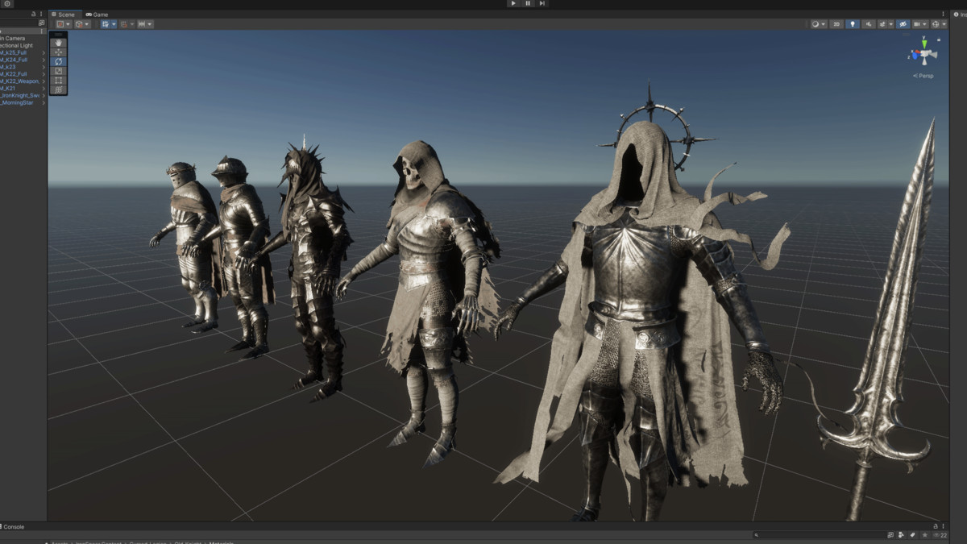Click the green Y axis of orientation gizmo
This screenshot has width=967, height=544.
(924, 44)
